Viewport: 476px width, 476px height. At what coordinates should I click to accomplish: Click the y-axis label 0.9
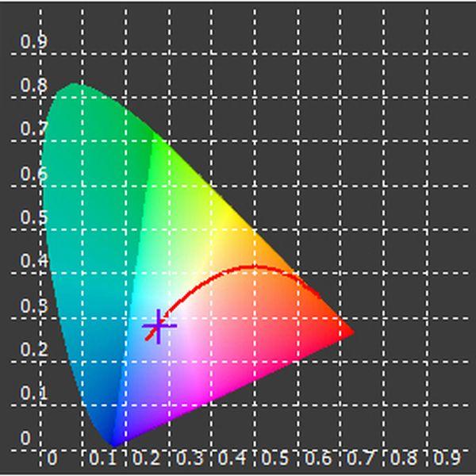[34, 41]
